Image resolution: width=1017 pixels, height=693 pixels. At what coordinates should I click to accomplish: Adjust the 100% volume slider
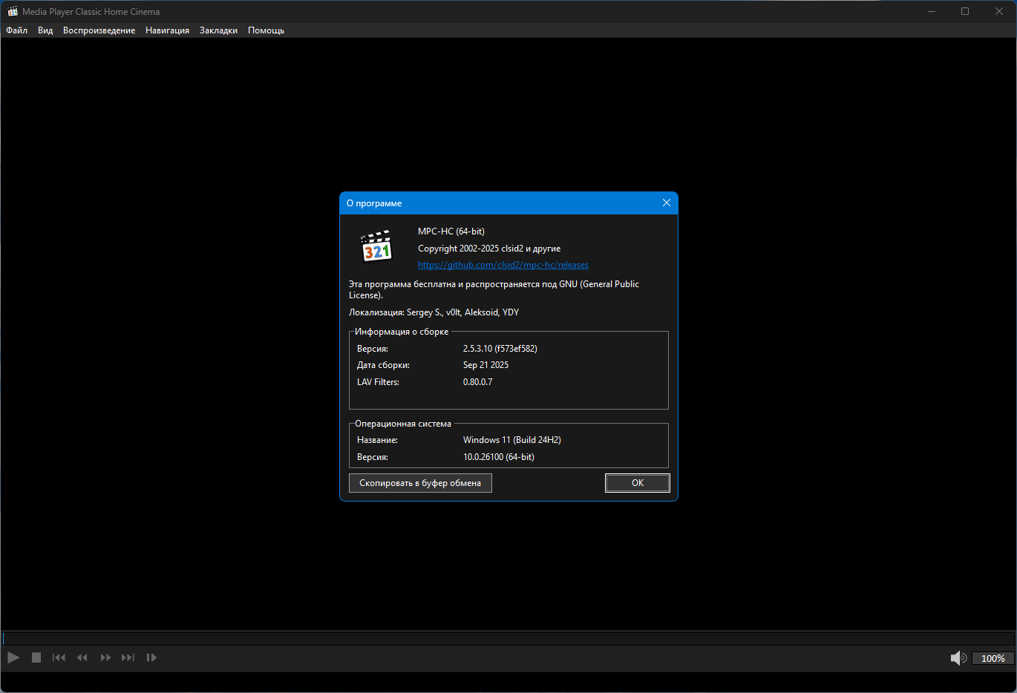coord(993,658)
